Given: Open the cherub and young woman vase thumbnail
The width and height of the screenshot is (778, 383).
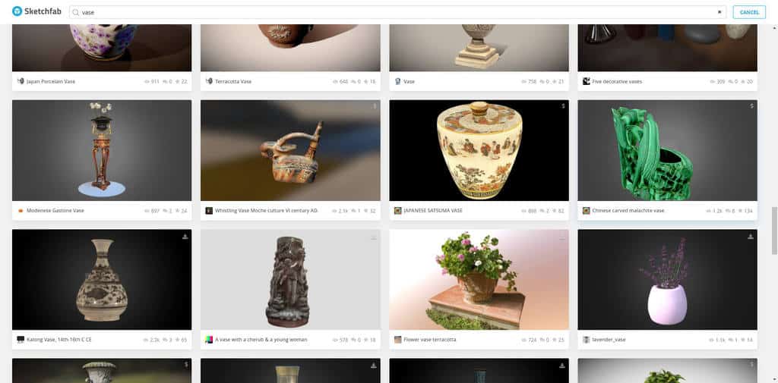Looking at the screenshot, I should click(290, 279).
